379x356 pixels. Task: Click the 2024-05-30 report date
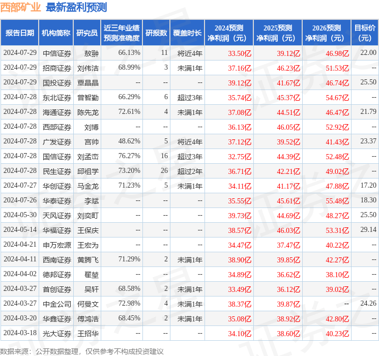point(20,215)
